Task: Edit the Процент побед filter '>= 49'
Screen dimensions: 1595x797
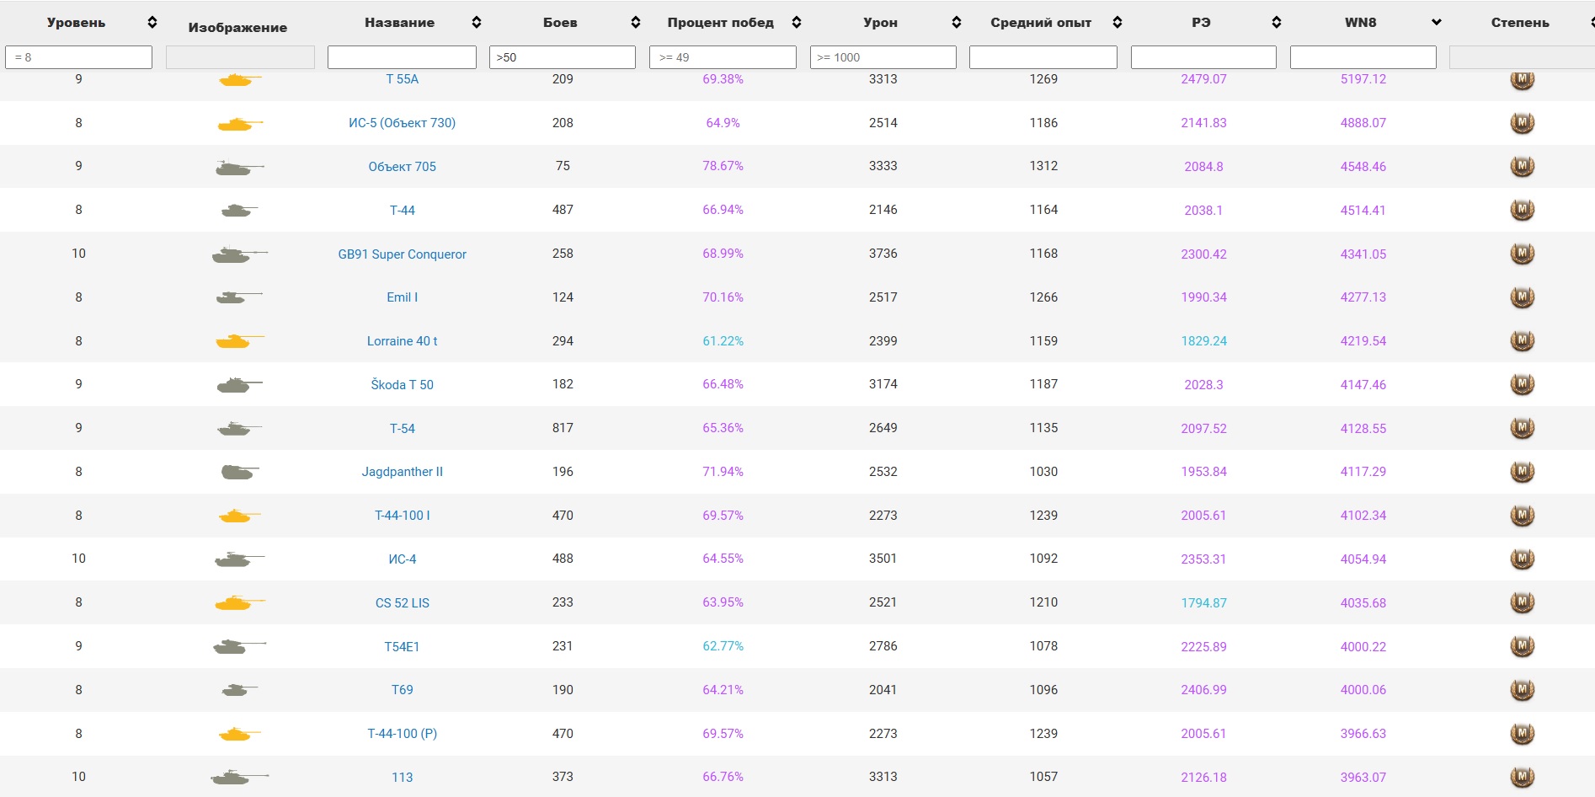Action: [x=723, y=57]
